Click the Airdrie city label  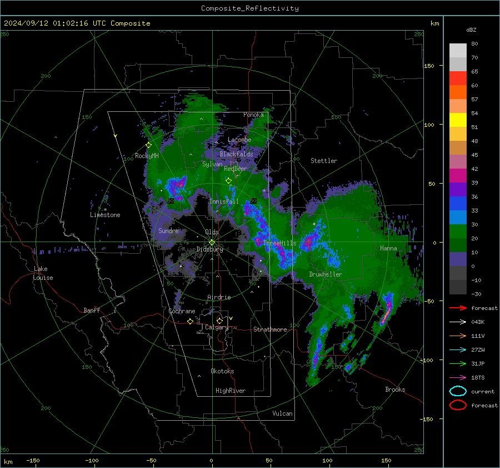219,297
